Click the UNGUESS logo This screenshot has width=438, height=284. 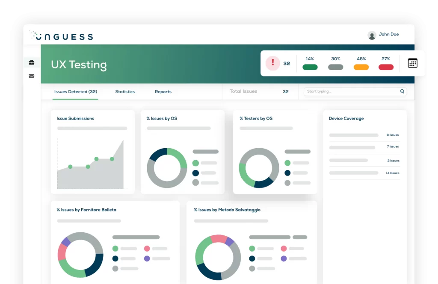(61, 36)
